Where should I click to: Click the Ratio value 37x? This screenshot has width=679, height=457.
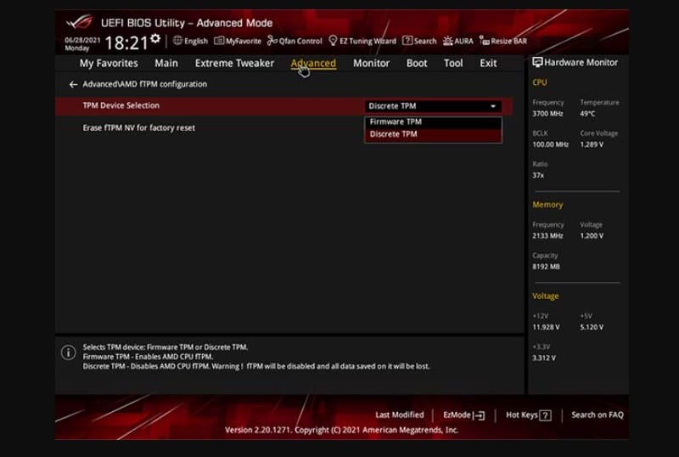(x=538, y=175)
